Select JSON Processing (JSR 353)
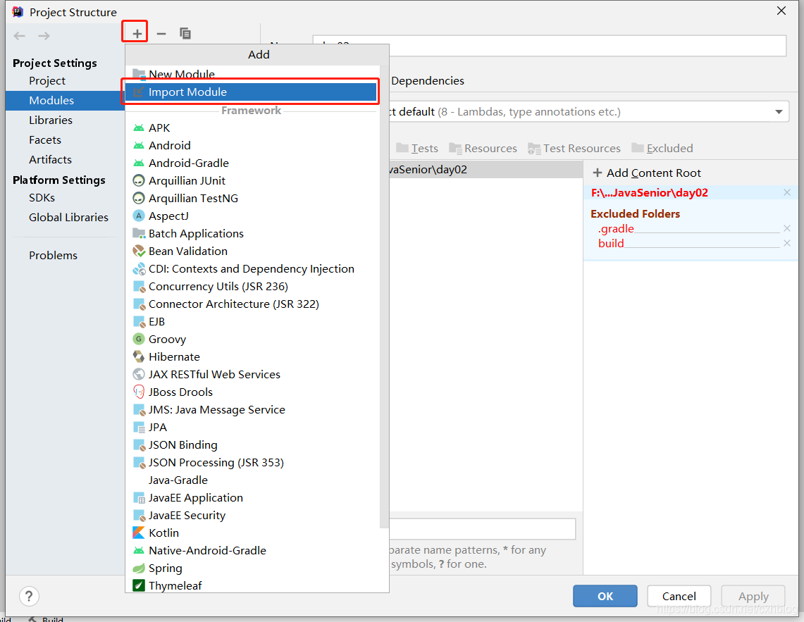 252,463
